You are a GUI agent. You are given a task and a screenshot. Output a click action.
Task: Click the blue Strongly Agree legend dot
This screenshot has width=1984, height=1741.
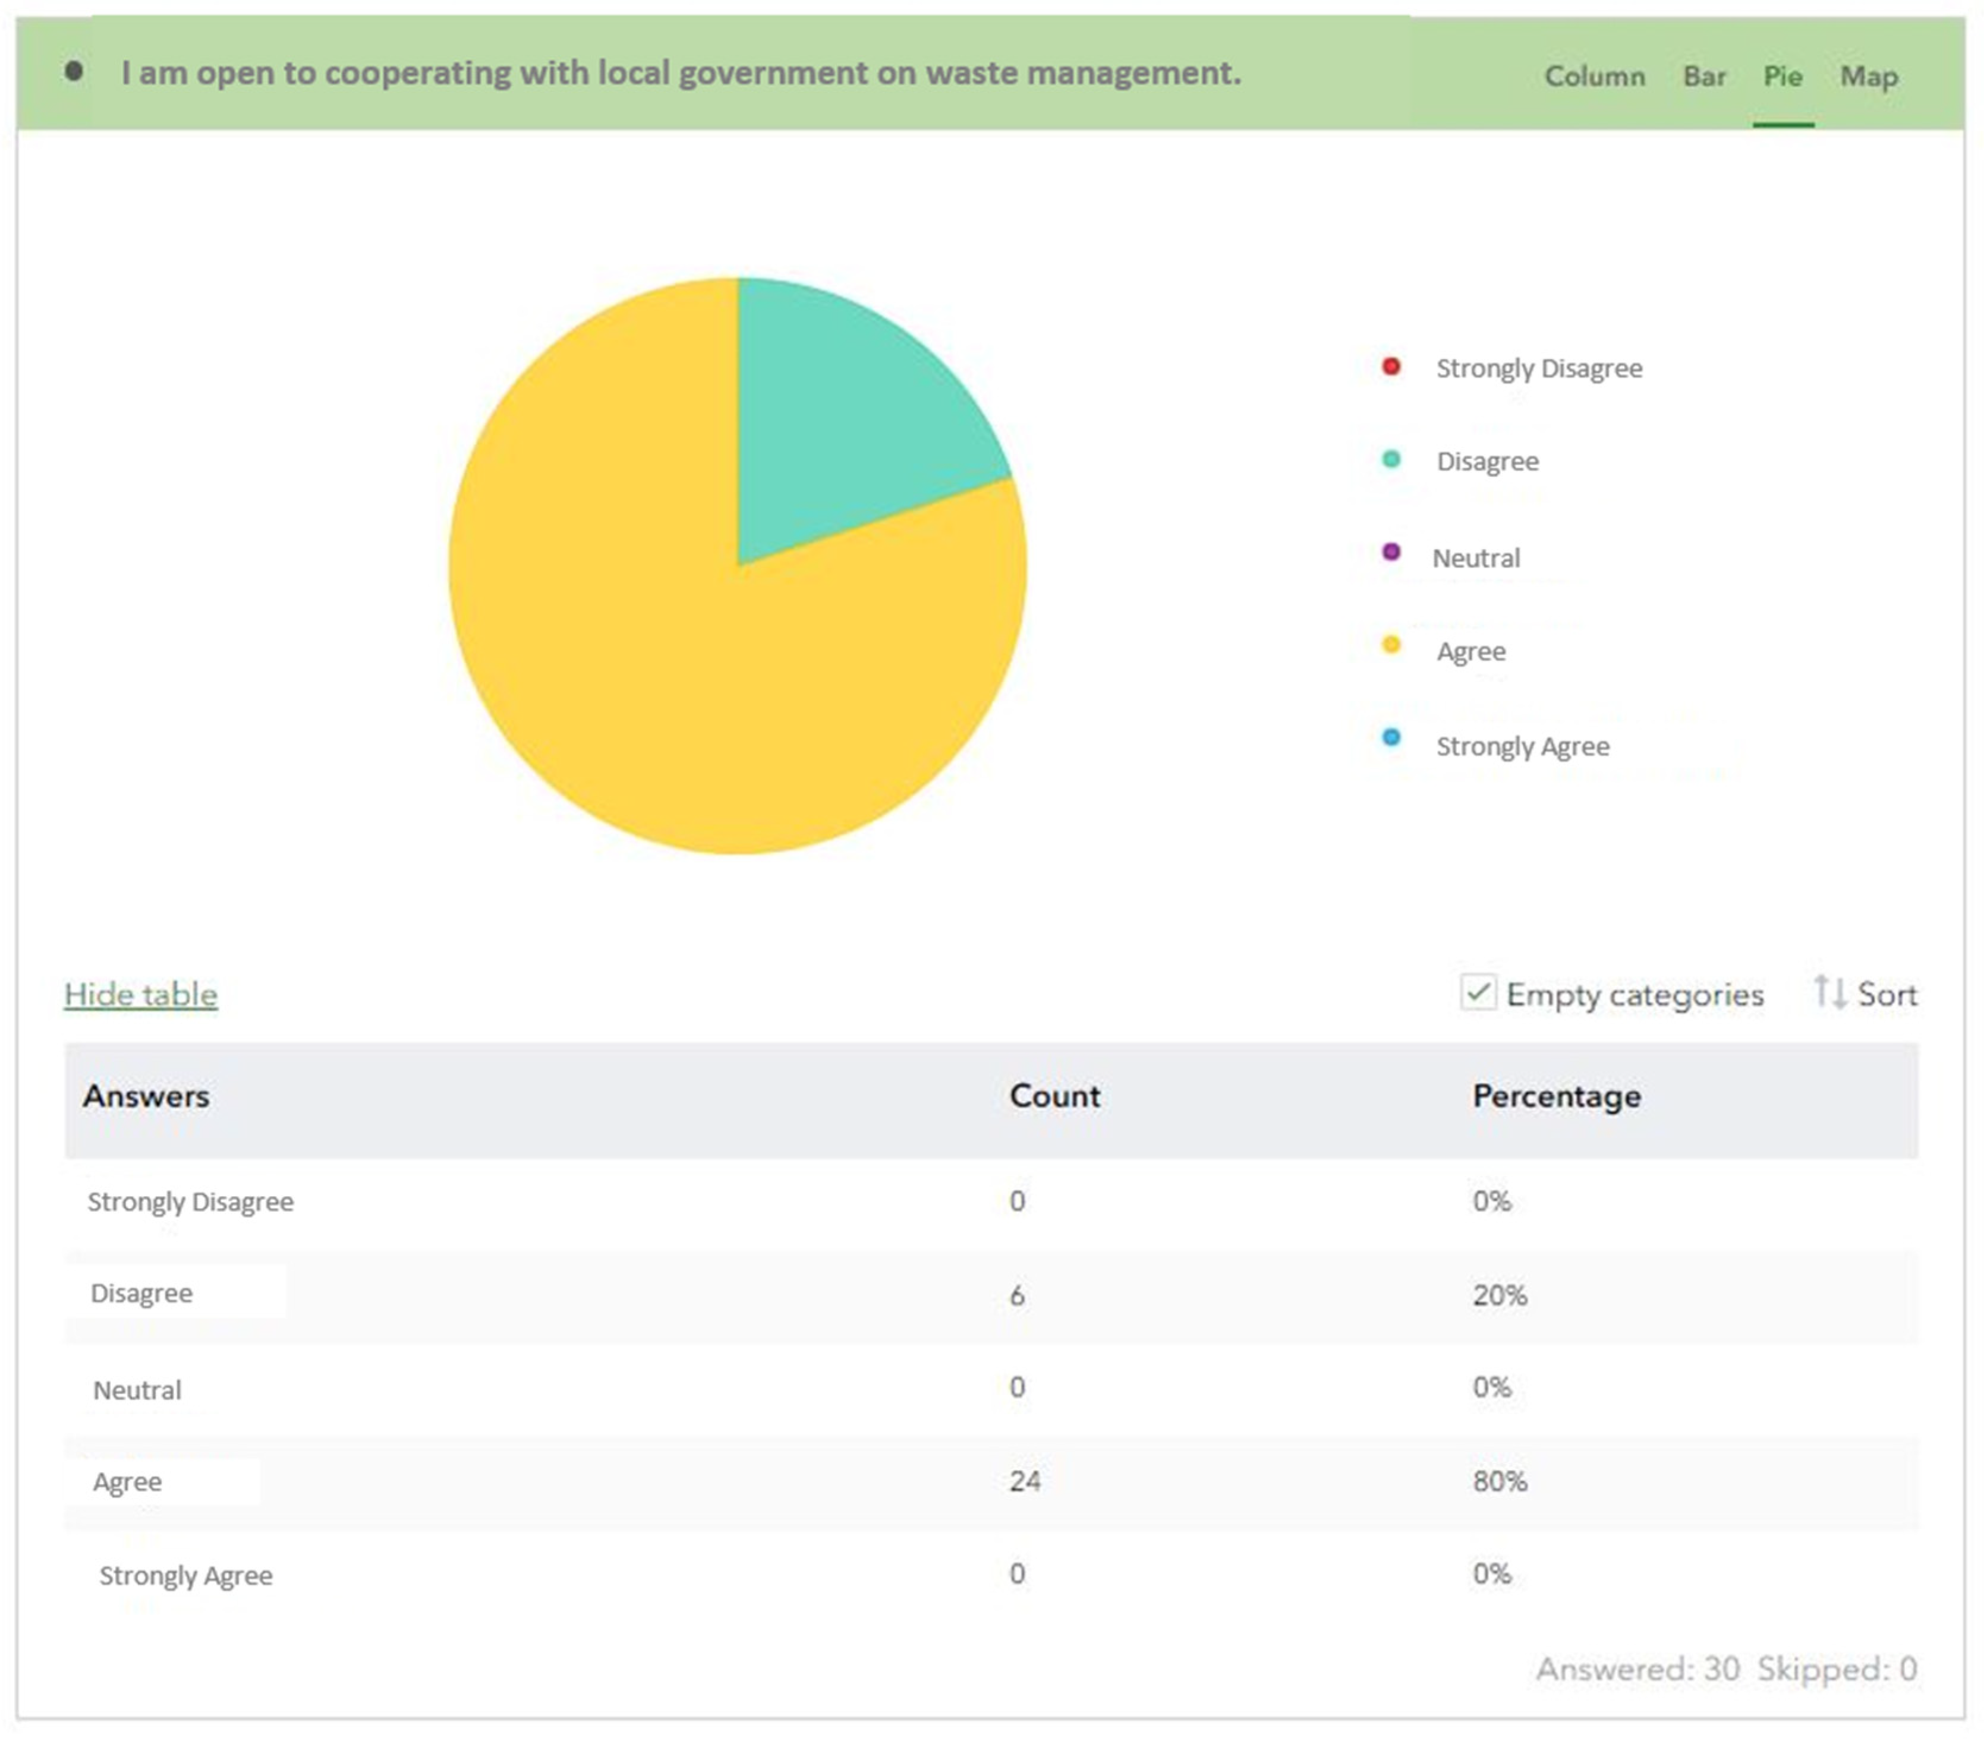(x=1391, y=737)
